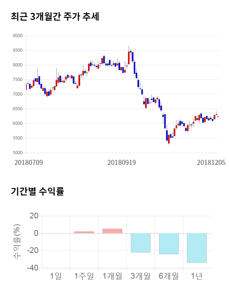Click the 1년 axis label below the bars
229x289 pixels.
pos(197,276)
